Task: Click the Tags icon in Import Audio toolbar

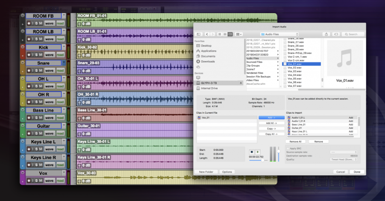Action: click(x=336, y=34)
